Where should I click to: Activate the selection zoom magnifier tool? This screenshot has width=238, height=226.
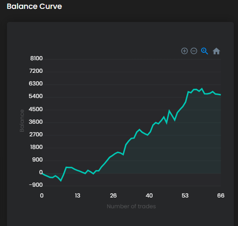pyautogui.click(x=204, y=51)
